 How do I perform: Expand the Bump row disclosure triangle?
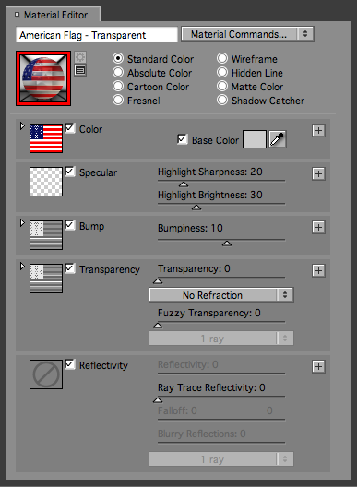point(22,223)
